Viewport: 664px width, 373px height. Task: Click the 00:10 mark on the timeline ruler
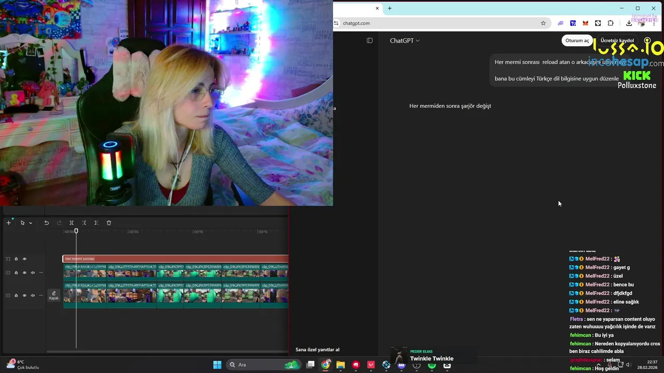tap(198, 232)
